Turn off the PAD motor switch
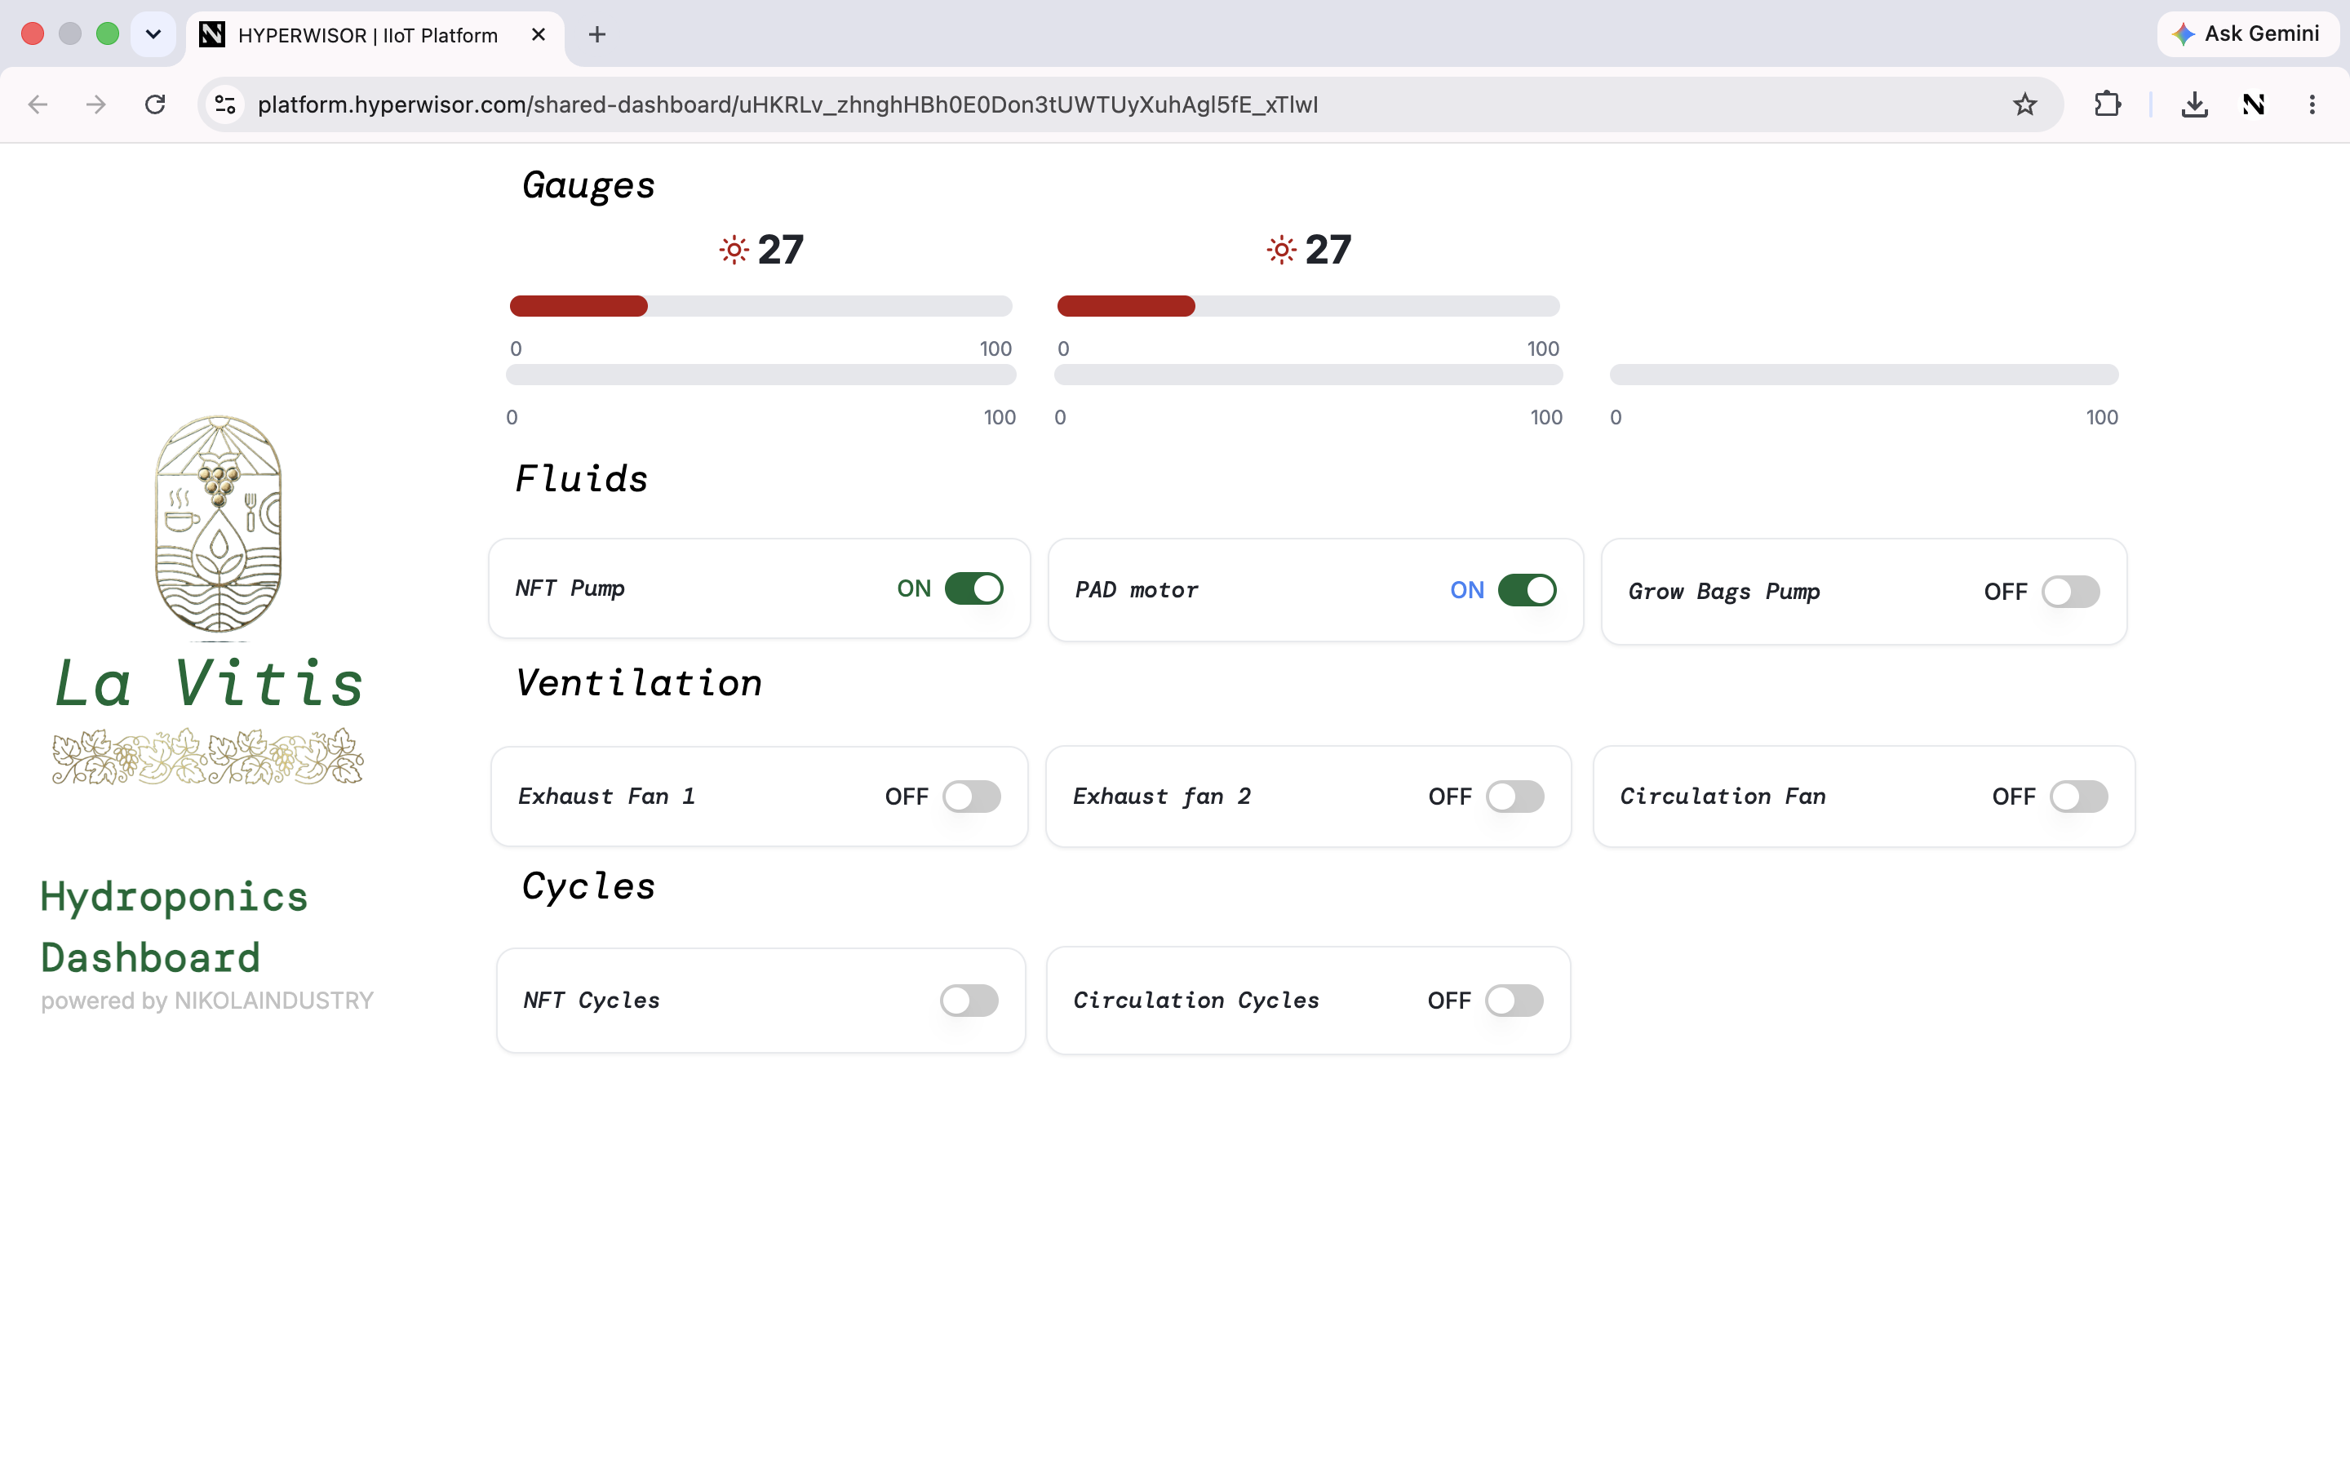2350x1469 pixels. pos(1527,591)
